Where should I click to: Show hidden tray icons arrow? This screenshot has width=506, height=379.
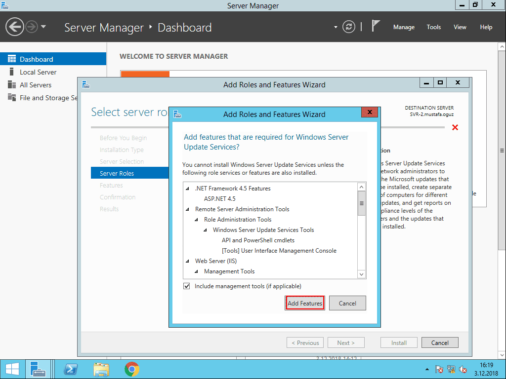(x=427, y=369)
